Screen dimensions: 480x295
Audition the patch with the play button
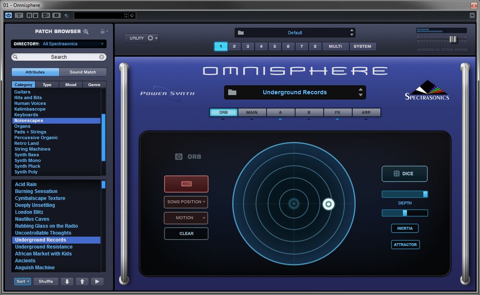97,282
